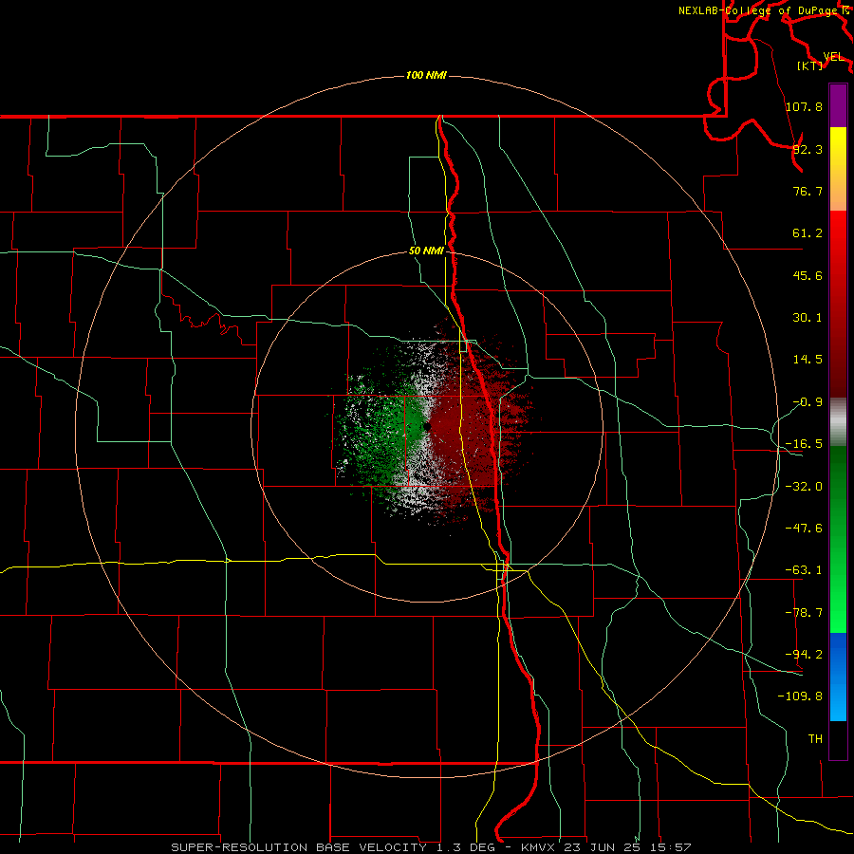Viewport: 854px width, 854px height.
Task: Click the -63.1 scale value
Action: (x=804, y=570)
